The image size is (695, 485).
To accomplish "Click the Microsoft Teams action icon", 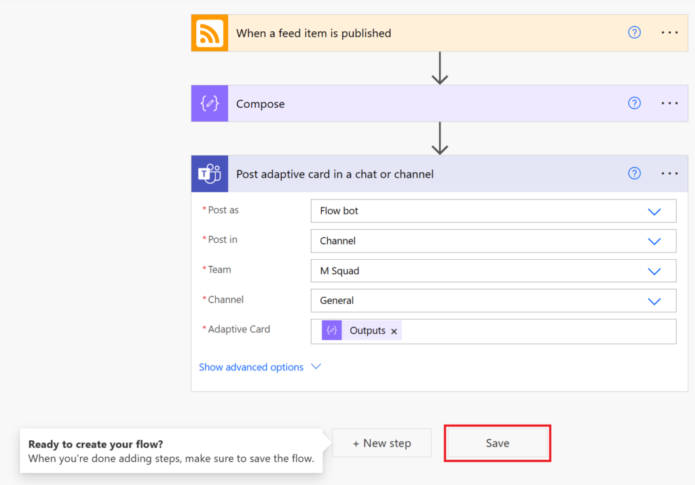I will click(x=209, y=174).
